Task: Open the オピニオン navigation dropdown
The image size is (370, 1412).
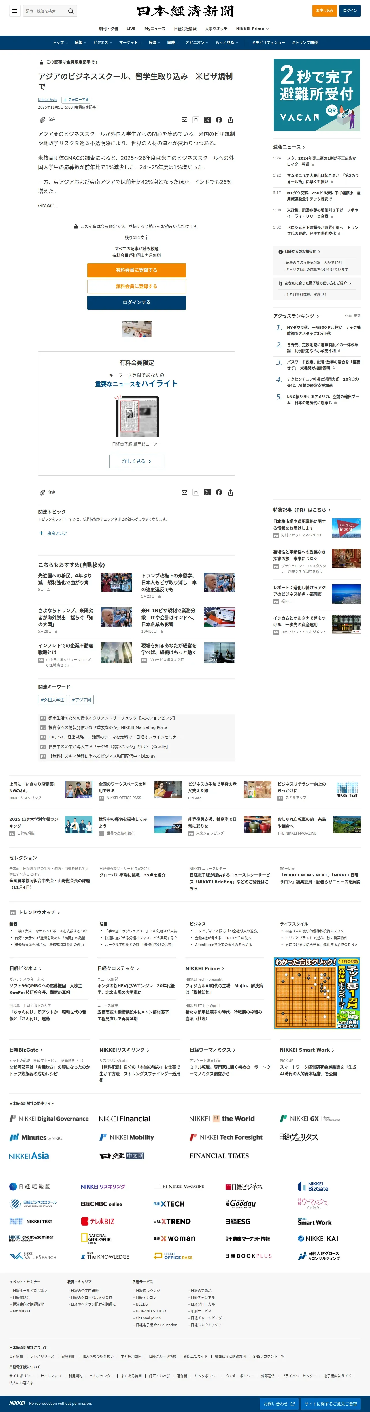Action: point(197,43)
